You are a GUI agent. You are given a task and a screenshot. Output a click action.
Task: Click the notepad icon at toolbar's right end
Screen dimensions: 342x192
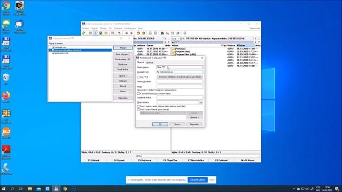tap(185, 33)
